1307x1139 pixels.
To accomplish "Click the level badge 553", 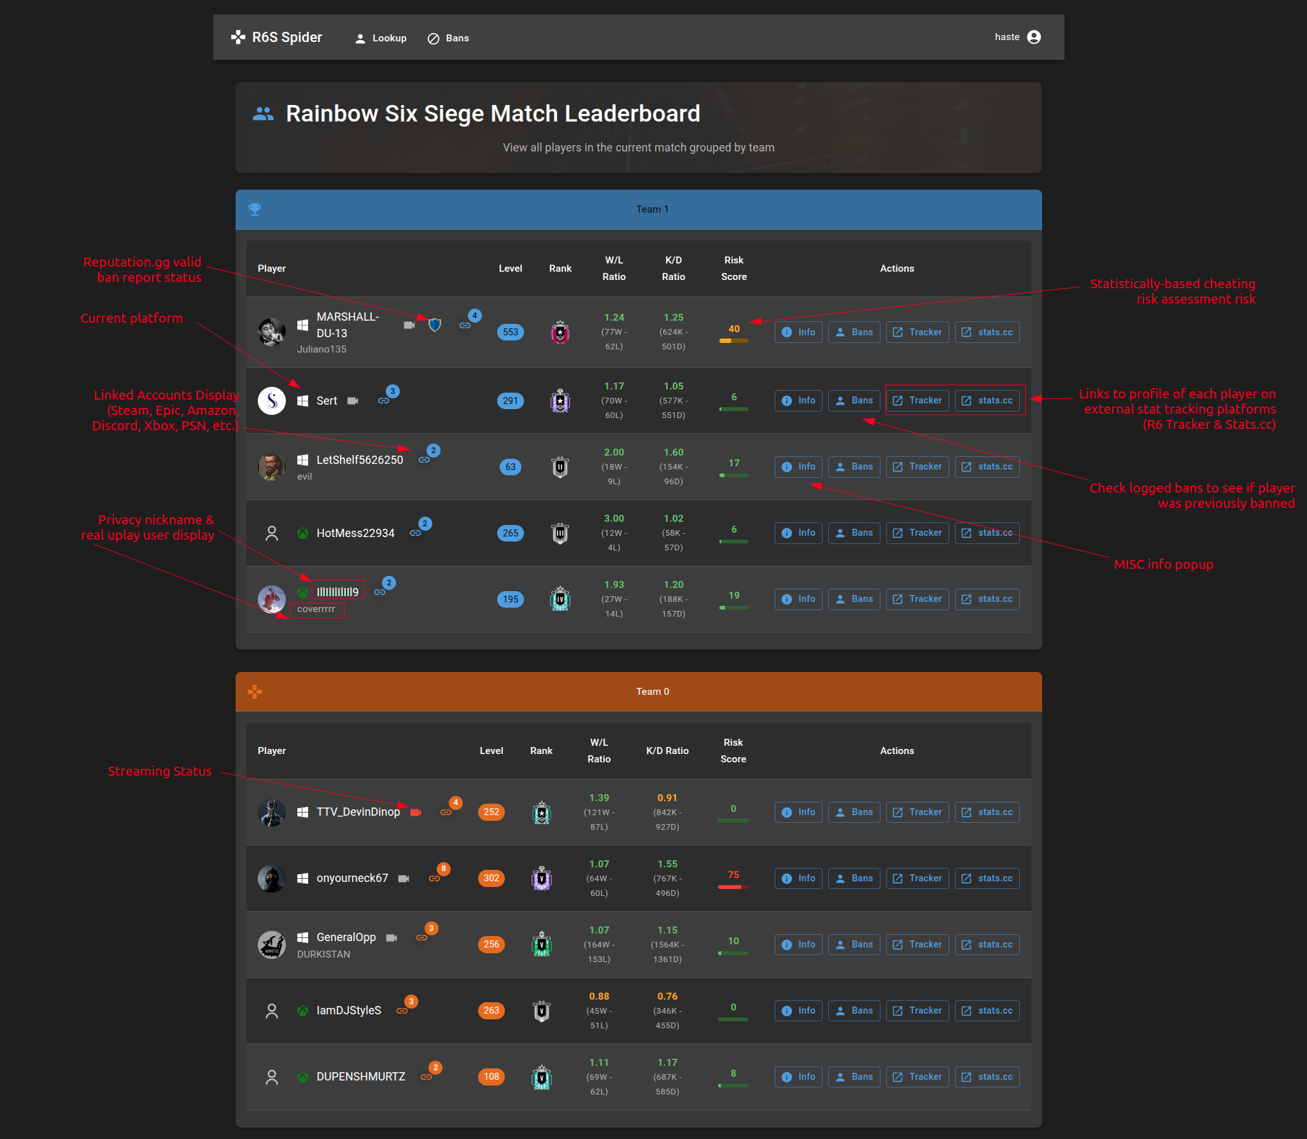I will click(511, 332).
